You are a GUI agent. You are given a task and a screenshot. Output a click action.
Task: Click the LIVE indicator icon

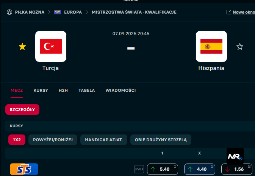139,169
